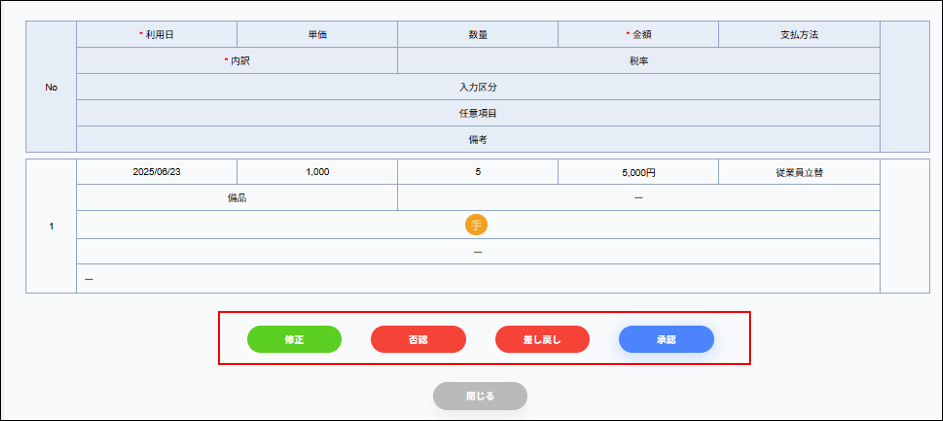Click the No header cell

click(x=51, y=87)
